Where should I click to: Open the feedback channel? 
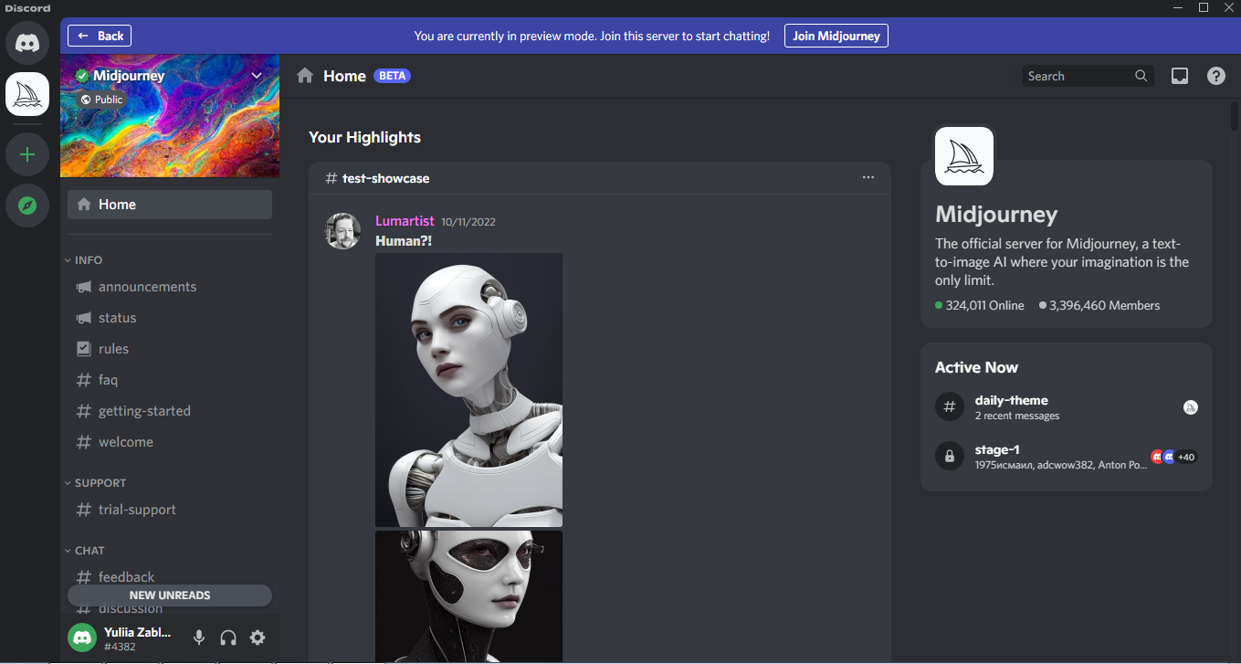(x=170, y=577)
